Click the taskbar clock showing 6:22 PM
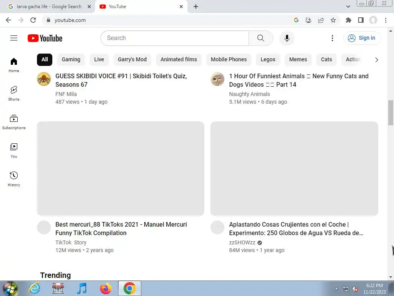 pyautogui.click(x=374, y=289)
